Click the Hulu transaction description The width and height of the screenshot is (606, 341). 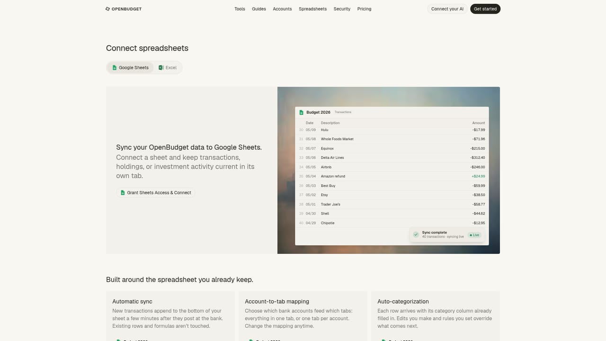tap(324, 130)
